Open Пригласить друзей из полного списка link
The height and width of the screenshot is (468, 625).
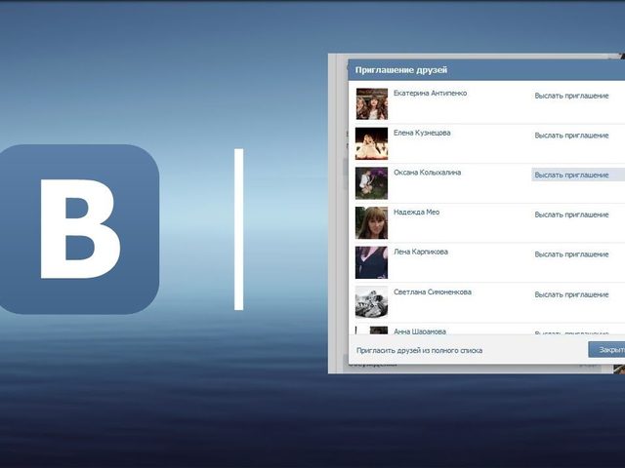[x=419, y=351]
